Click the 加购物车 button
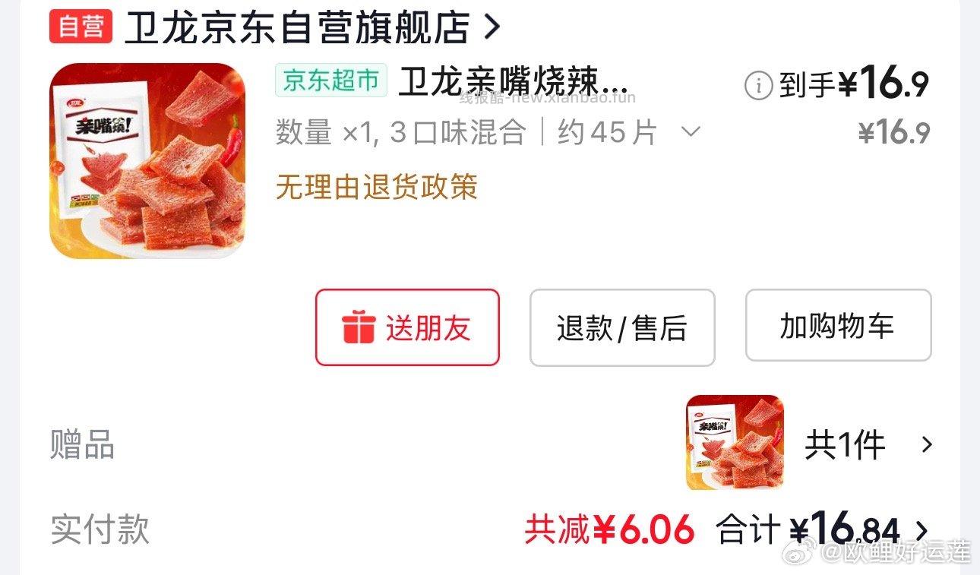 838,325
